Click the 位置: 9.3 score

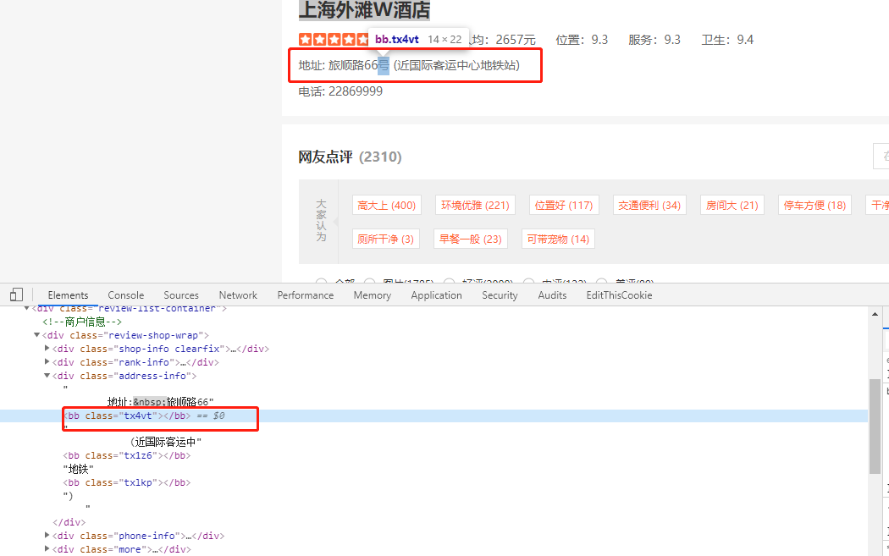tap(582, 40)
